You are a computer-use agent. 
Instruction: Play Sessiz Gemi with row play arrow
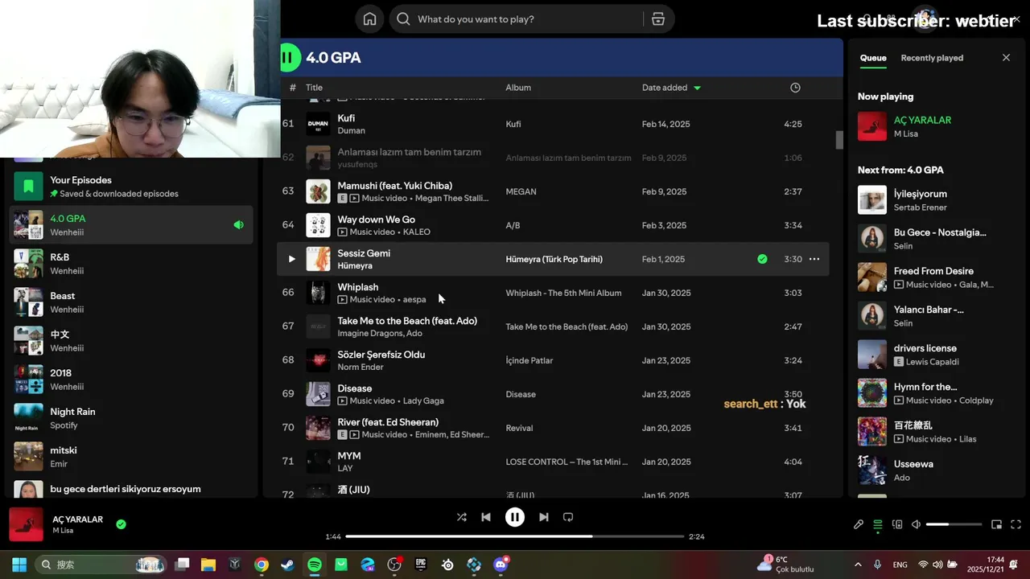pyautogui.click(x=291, y=259)
